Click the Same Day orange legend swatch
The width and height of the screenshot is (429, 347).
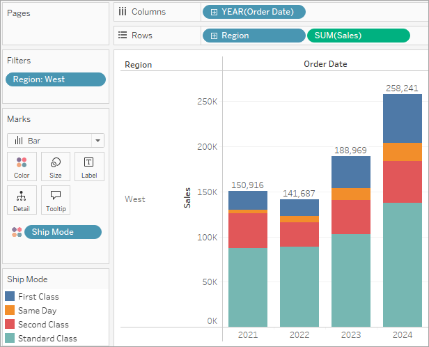(x=10, y=310)
